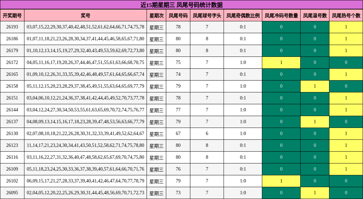The width and height of the screenshot is (363, 199).
Task: Click the winning numbers starting 04,08,09,13
Action: (x=85, y=121)
